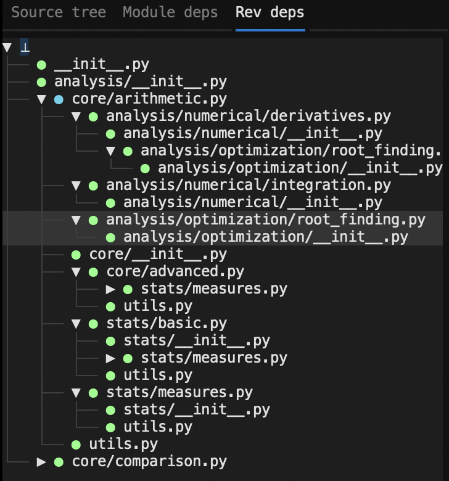
Task: Expand the core/comparison.py node
Action: point(41,462)
